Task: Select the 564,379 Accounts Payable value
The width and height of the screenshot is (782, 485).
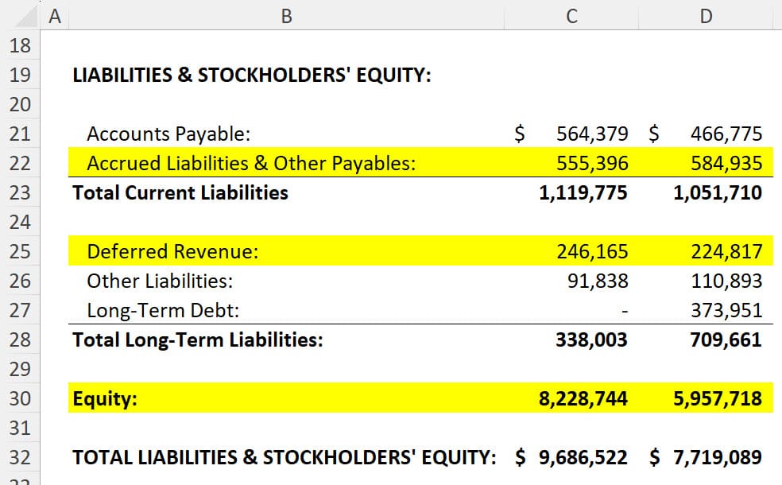Action: coord(572,134)
